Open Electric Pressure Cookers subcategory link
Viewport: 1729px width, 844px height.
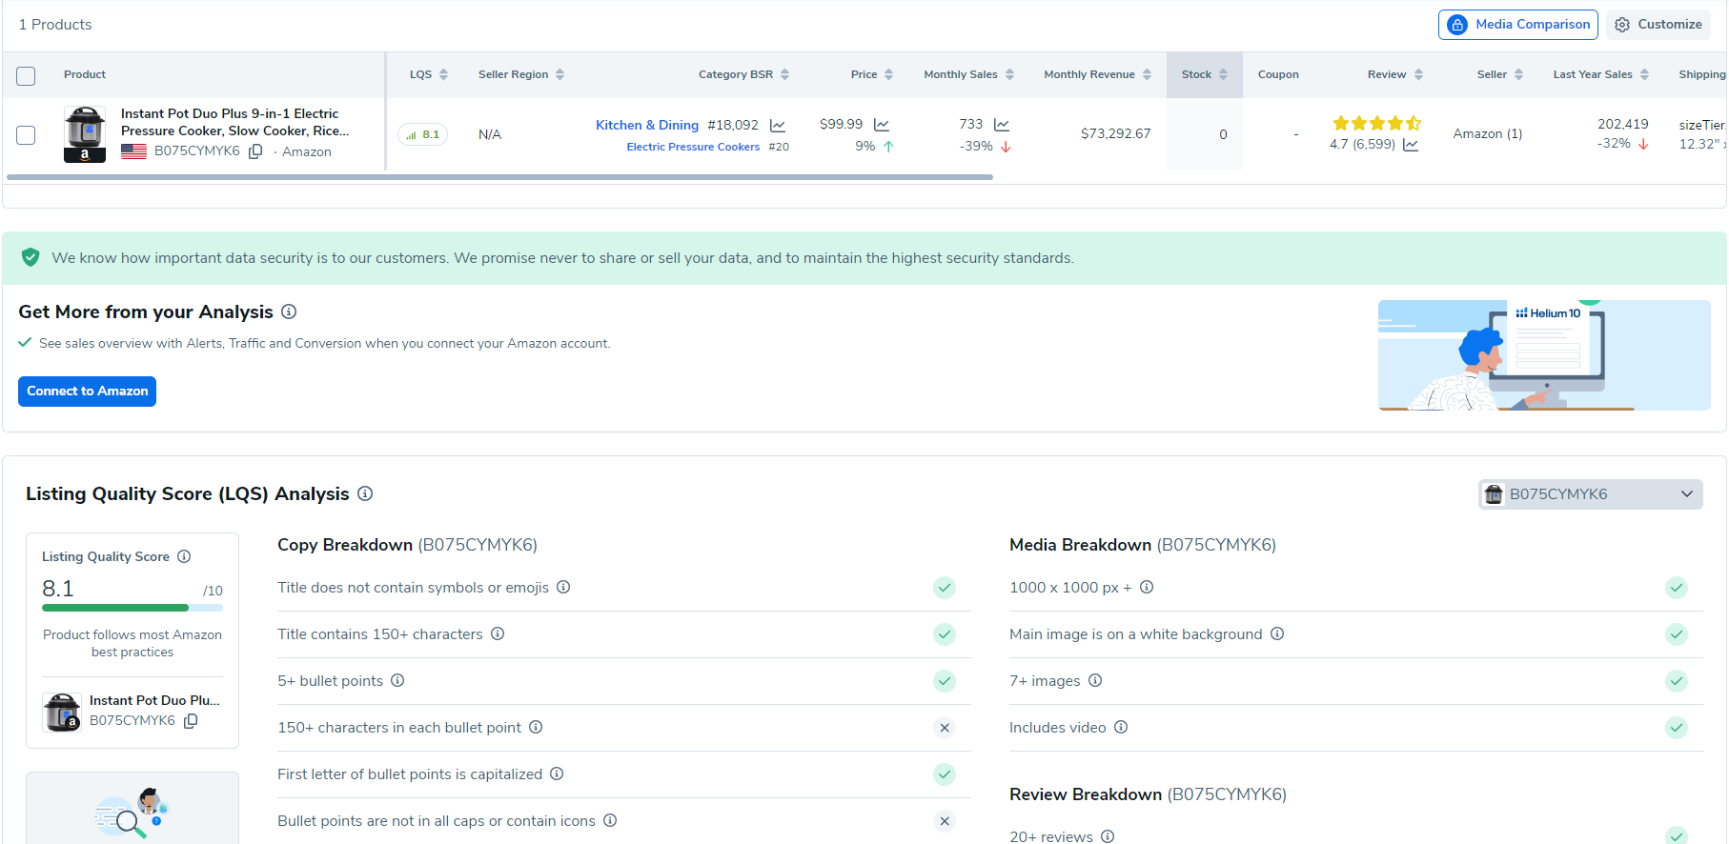click(693, 147)
